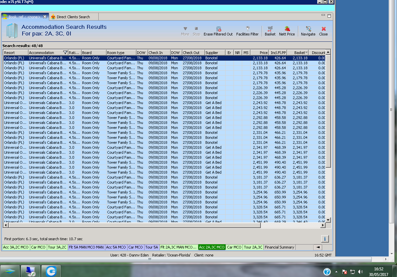Click the information button at bottom right
This screenshot has height=277, width=397.
325,239
